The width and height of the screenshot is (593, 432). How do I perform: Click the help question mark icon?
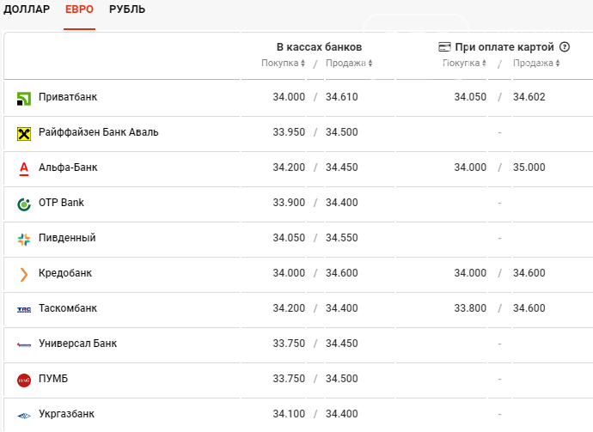565,47
